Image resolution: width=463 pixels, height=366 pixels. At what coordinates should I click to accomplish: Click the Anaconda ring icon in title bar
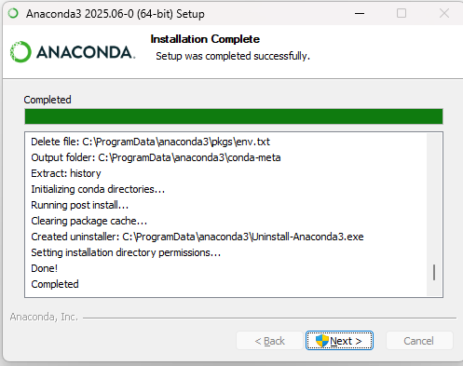pos(13,13)
